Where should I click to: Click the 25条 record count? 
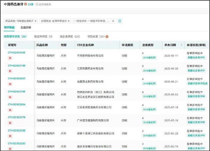tap(31, 4)
